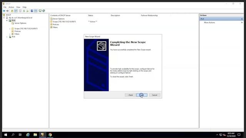
Task: Select Filters in the console tree
Action: [17, 34]
